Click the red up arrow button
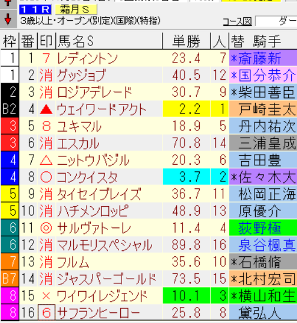The image size is (297, 323). click(x=8, y=4)
